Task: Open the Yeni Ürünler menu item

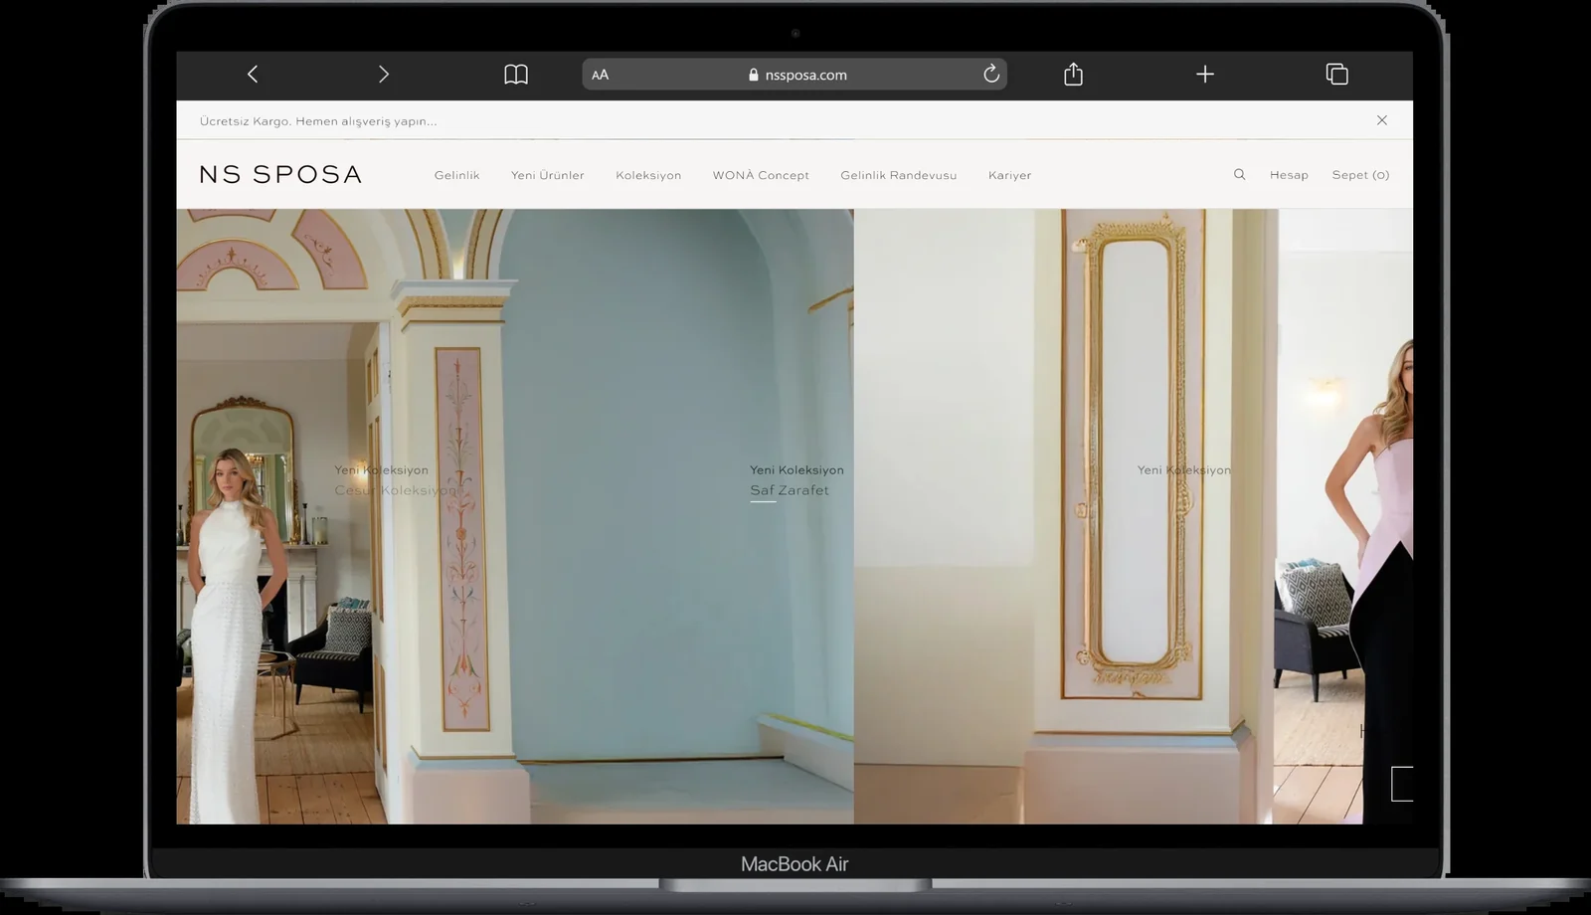Action: click(x=548, y=175)
